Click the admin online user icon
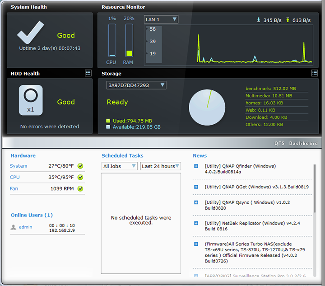The width and height of the screenshot is (325, 286). click(14, 227)
